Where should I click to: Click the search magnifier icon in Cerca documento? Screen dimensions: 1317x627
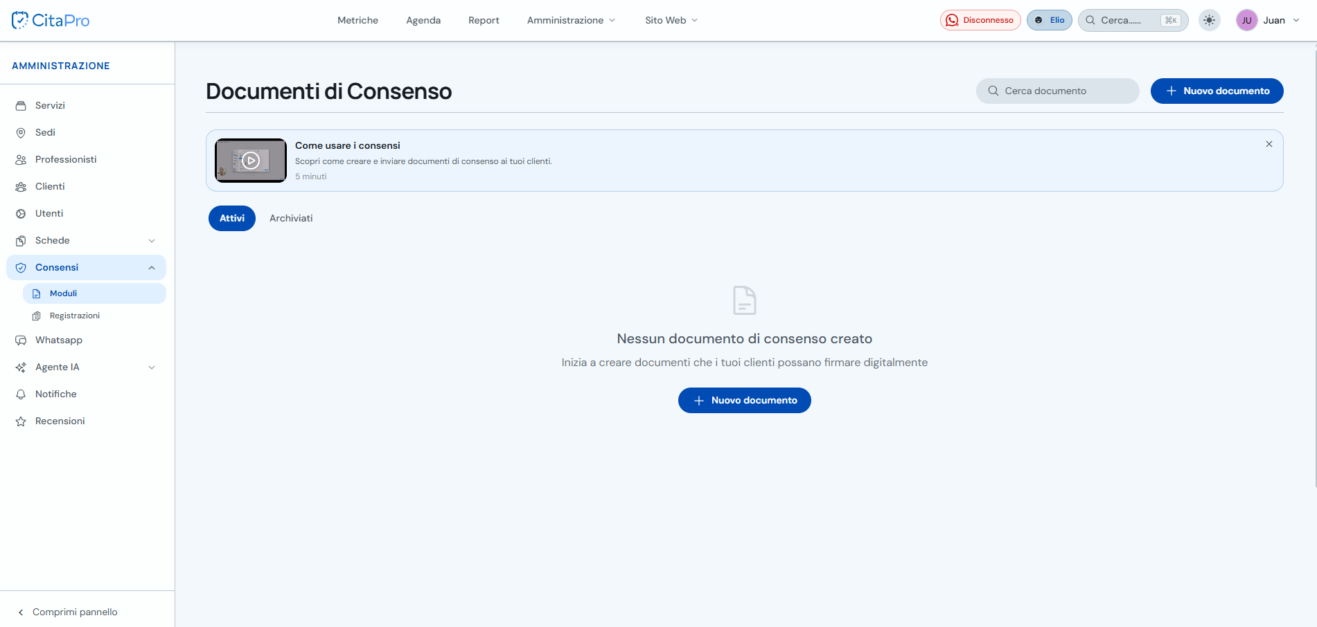point(993,91)
